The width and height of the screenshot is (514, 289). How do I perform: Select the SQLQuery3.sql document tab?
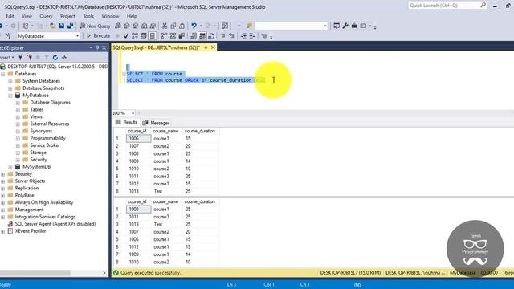pyautogui.click(x=157, y=47)
